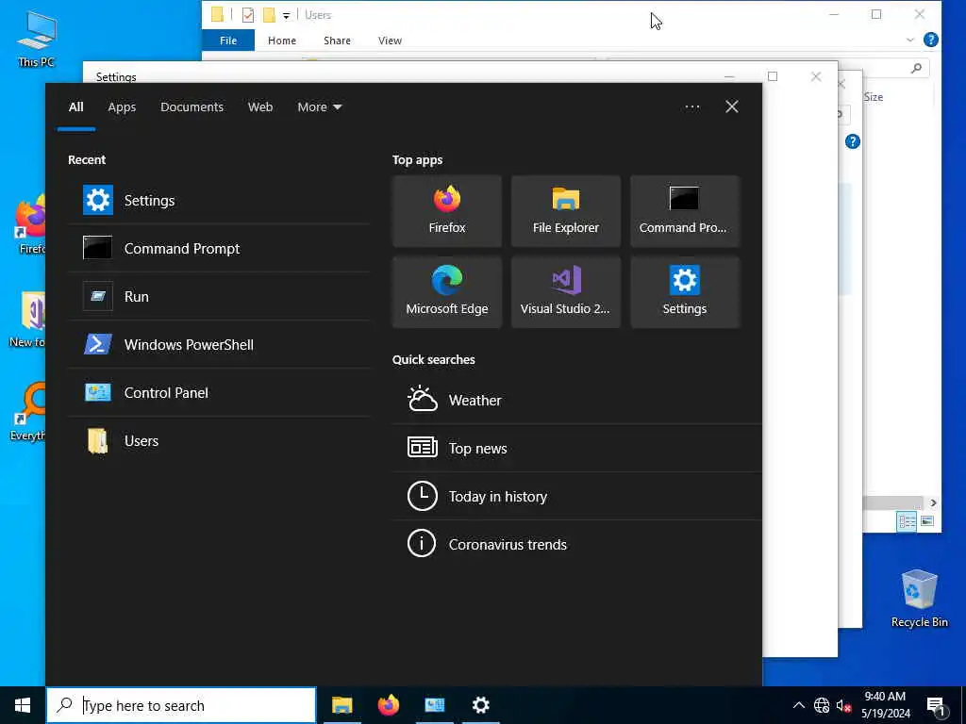Screen dimensions: 966x724
Task: Open Firefox on the taskbar
Action: point(388,705)
